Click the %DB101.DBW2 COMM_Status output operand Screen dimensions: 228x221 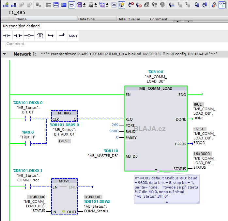click(97, 206)
